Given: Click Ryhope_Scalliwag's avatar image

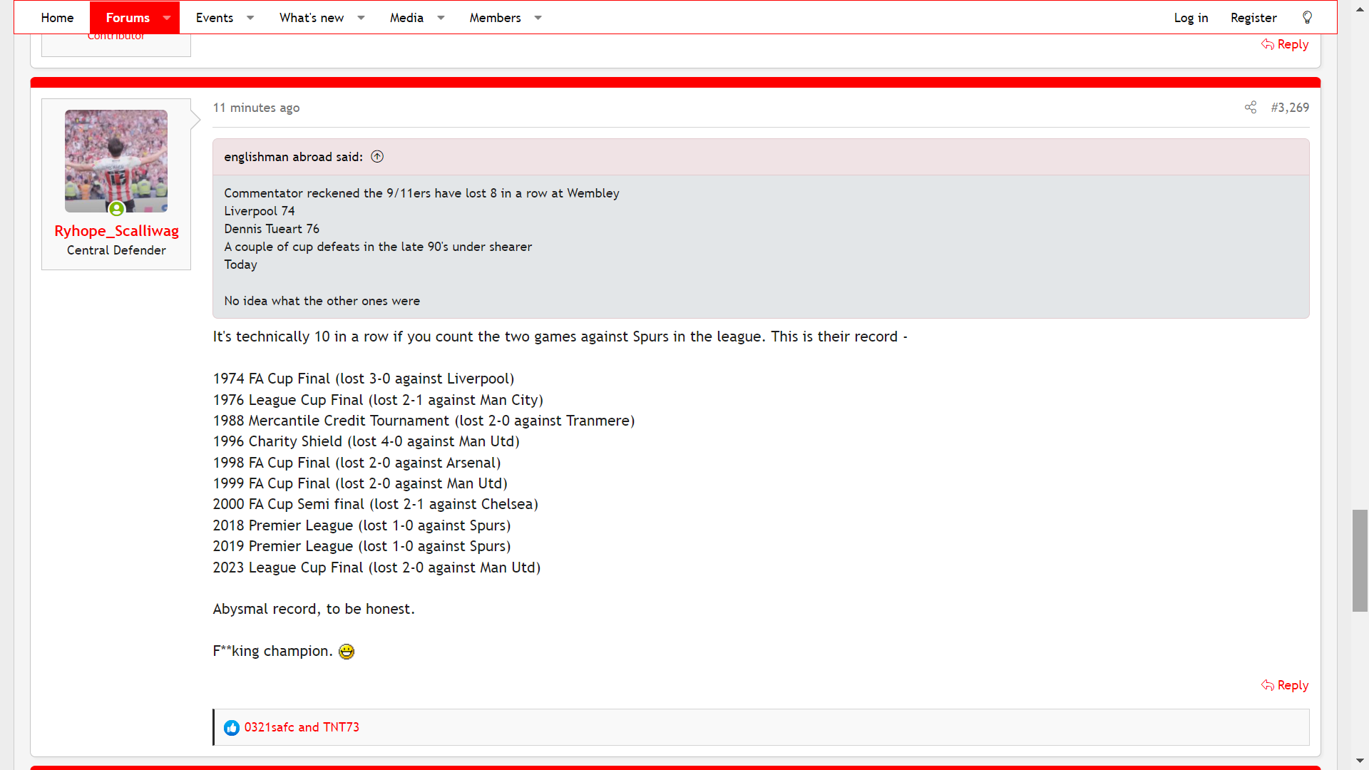Looking at the screenshot, I should coord(116,160).
